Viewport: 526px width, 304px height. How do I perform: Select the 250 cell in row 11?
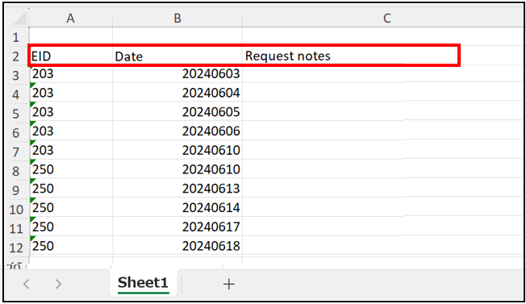pos(71,227)
